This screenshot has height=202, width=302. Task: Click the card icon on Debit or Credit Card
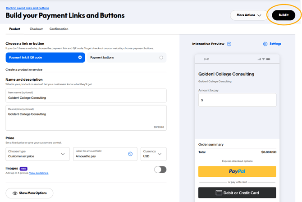(219, 193)
